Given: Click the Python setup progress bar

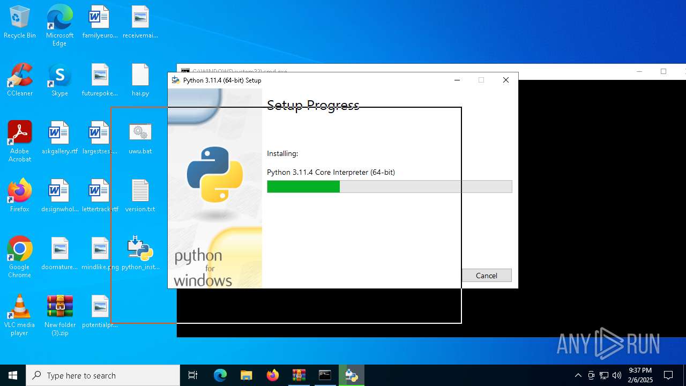Looking at the screenshot, I should pos(390,187).
